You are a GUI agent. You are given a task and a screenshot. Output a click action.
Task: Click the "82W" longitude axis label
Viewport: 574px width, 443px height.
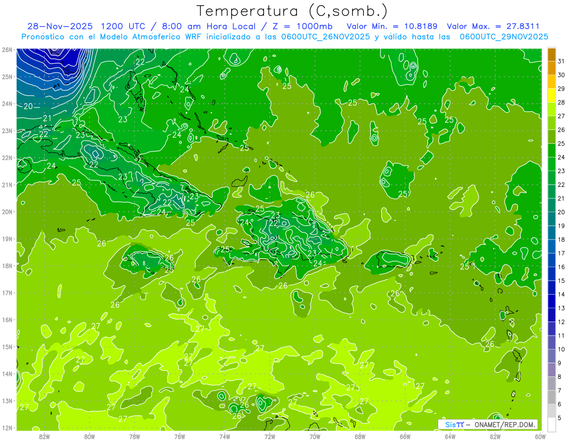[x=44, y=436]
